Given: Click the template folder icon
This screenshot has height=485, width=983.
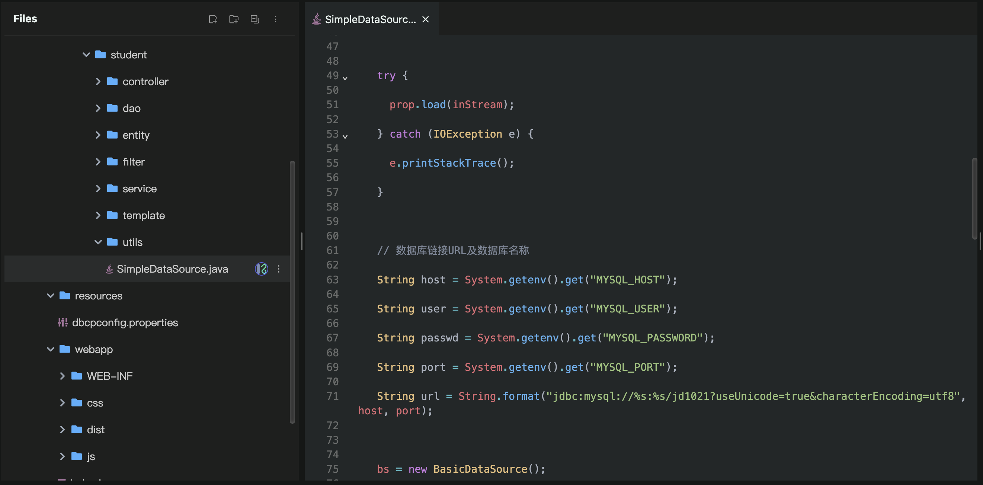Looking at the screenshot, I should click(112, 215).
